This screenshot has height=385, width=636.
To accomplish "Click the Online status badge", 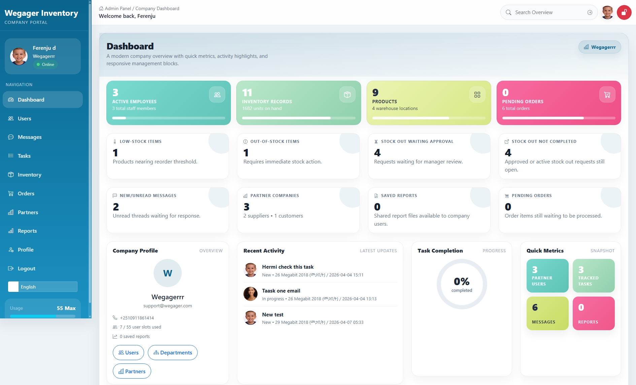I will point(45,65).
